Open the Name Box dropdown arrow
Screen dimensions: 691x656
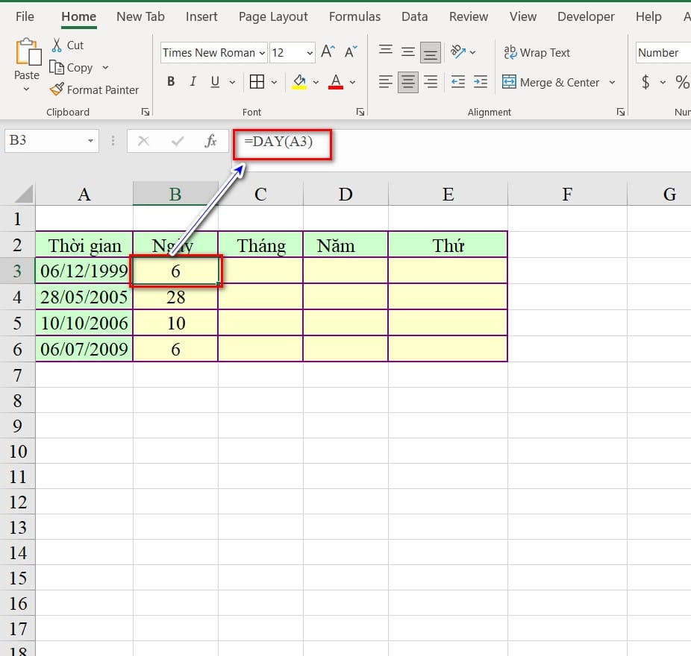90,141
